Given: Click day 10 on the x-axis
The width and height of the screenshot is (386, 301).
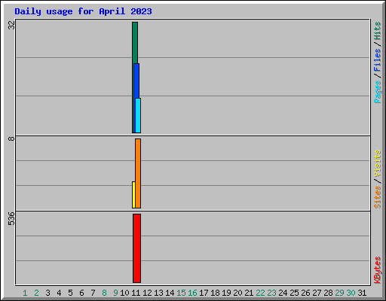Looking at the screenshot, I should tap(124, 293).
